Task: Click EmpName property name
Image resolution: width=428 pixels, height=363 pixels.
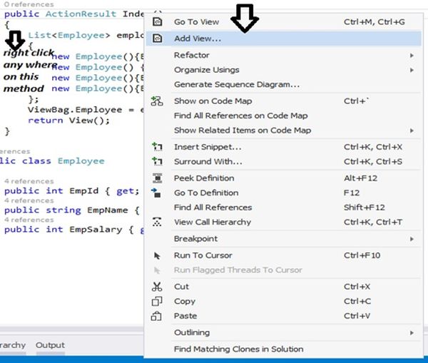Action: 108,210
